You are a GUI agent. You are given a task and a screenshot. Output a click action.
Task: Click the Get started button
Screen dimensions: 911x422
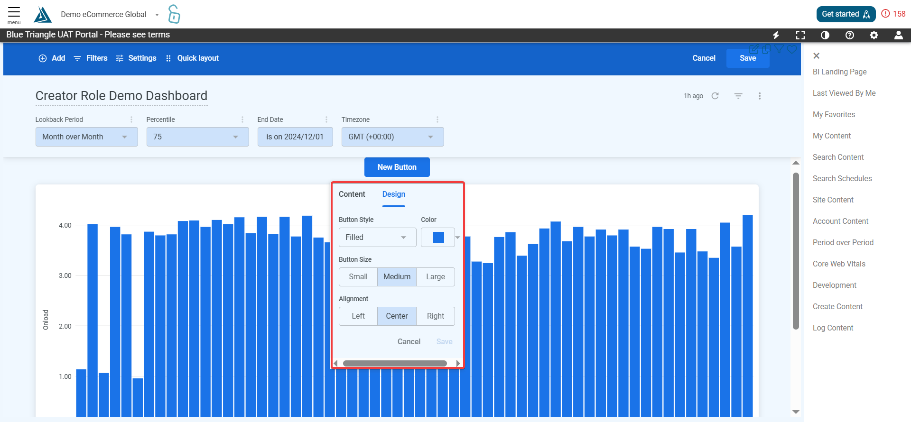pos(846,14)
